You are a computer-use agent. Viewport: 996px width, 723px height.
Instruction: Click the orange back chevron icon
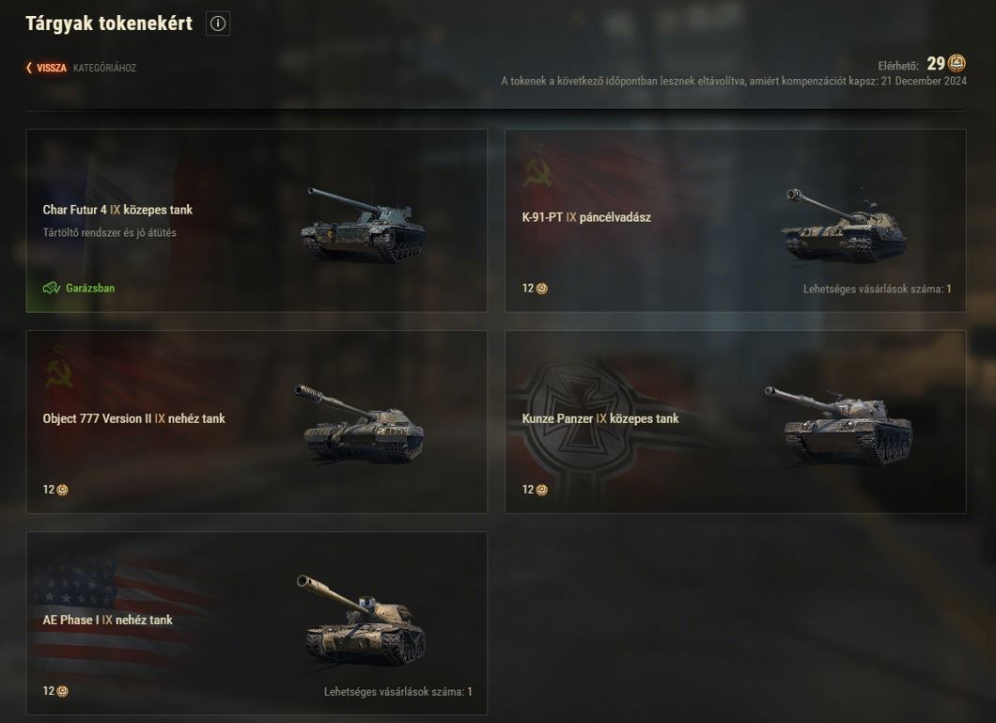[x=29, y=68]
